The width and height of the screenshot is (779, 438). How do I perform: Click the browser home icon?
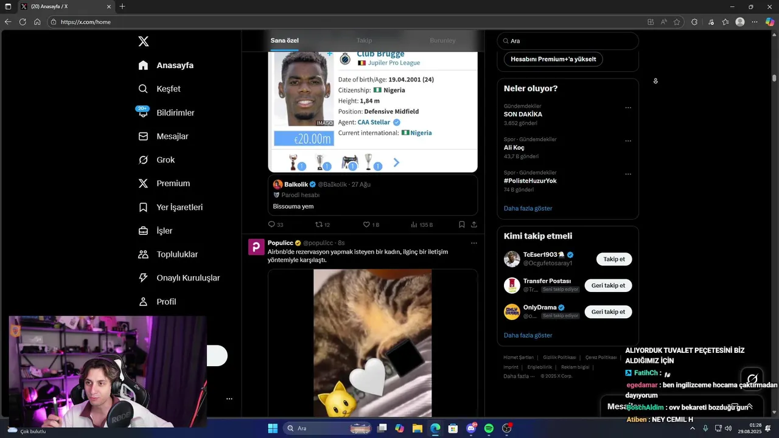(x=37, y=22)
